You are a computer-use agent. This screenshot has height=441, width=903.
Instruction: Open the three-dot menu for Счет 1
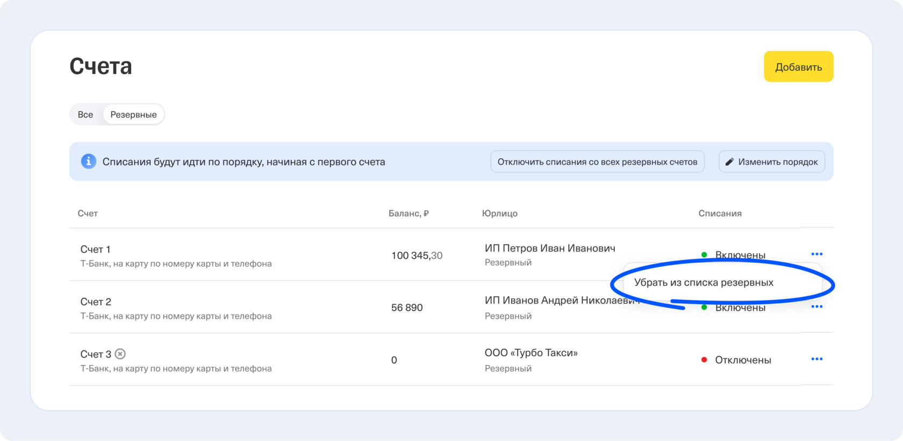(816, 254)
